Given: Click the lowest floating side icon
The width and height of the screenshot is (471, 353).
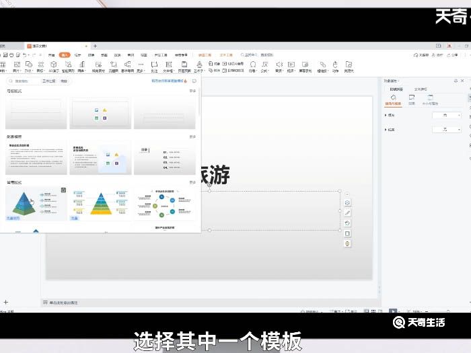Looking at the screenshot, I should 348,243.
